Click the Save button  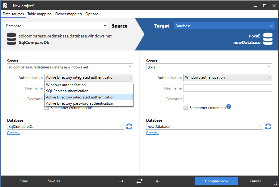tap(24, 181)
